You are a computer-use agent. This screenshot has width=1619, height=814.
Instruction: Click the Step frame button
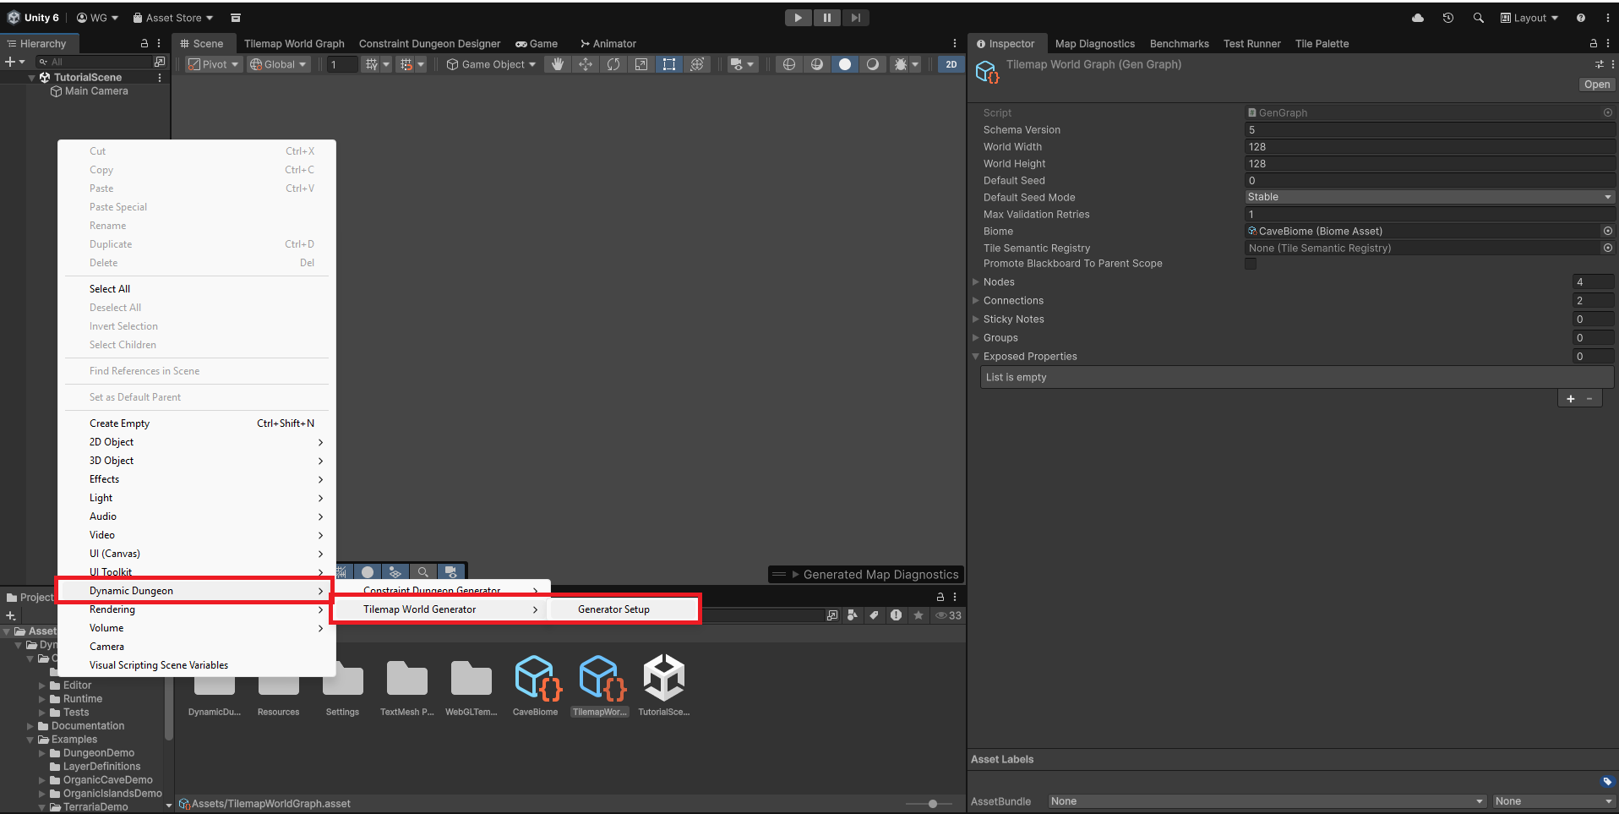point(855,18)
